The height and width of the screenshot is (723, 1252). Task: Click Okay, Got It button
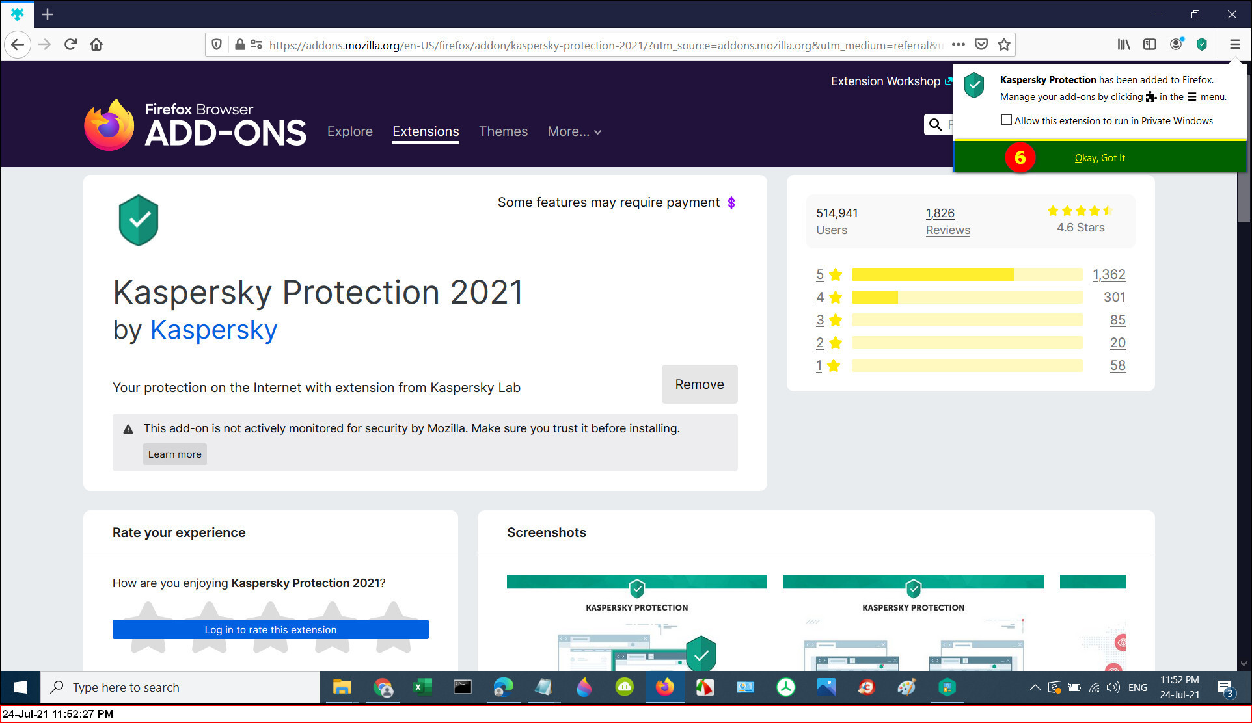click(1100, 158)
